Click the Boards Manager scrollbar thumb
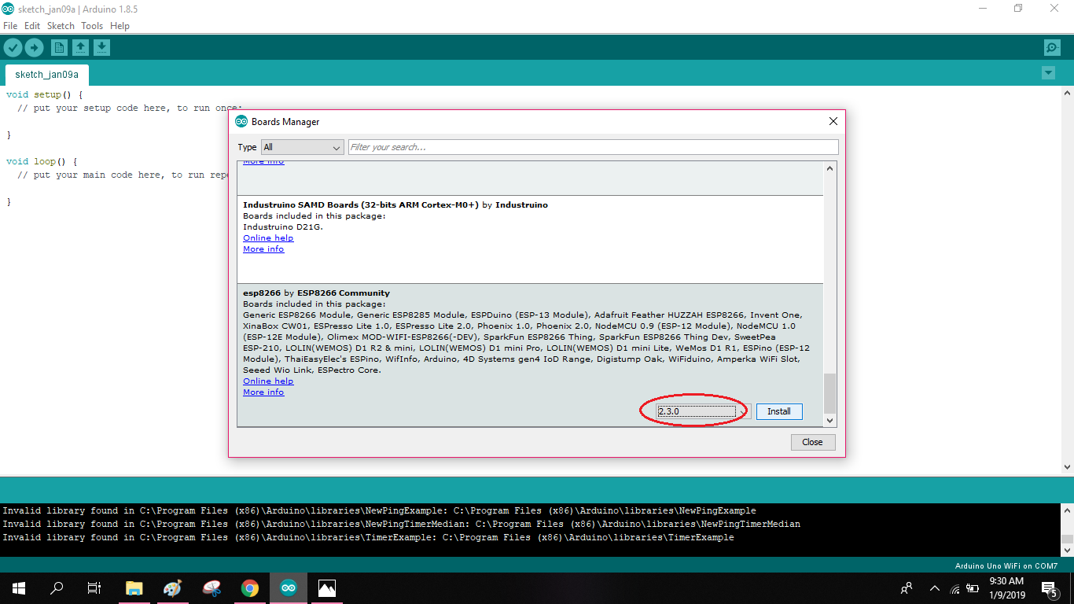The height and width of the screenshot is (604, 1074). click(x=829, y=393)
